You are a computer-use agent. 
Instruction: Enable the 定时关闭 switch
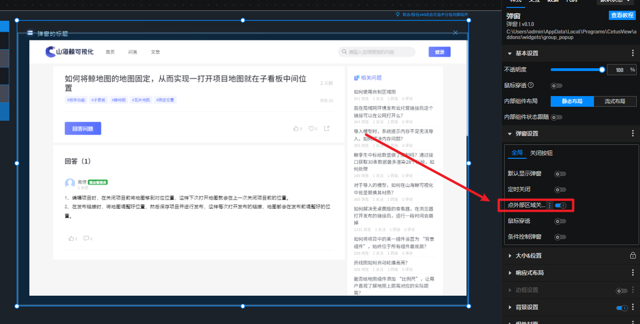click(560, 190)
